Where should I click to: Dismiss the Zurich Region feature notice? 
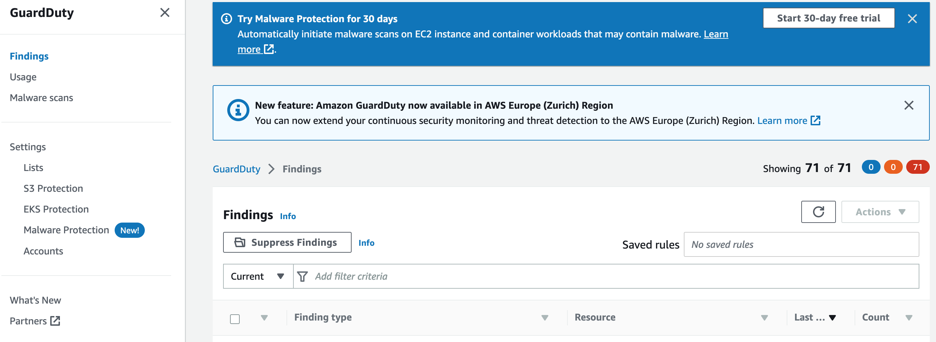[908, 105]
